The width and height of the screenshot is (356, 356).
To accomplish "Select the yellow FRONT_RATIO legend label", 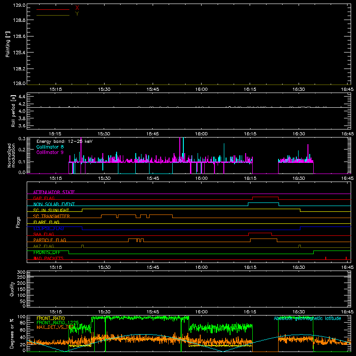I will click(x=51, y=318).
